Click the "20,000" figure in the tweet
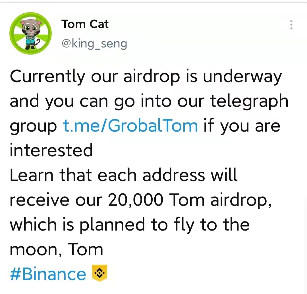307x294 pixels. (x=136, y=200)
